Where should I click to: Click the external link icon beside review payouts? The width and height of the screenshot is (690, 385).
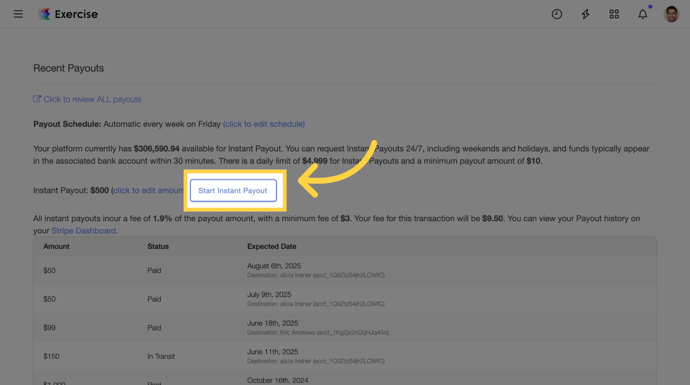(x=37, y=99)
